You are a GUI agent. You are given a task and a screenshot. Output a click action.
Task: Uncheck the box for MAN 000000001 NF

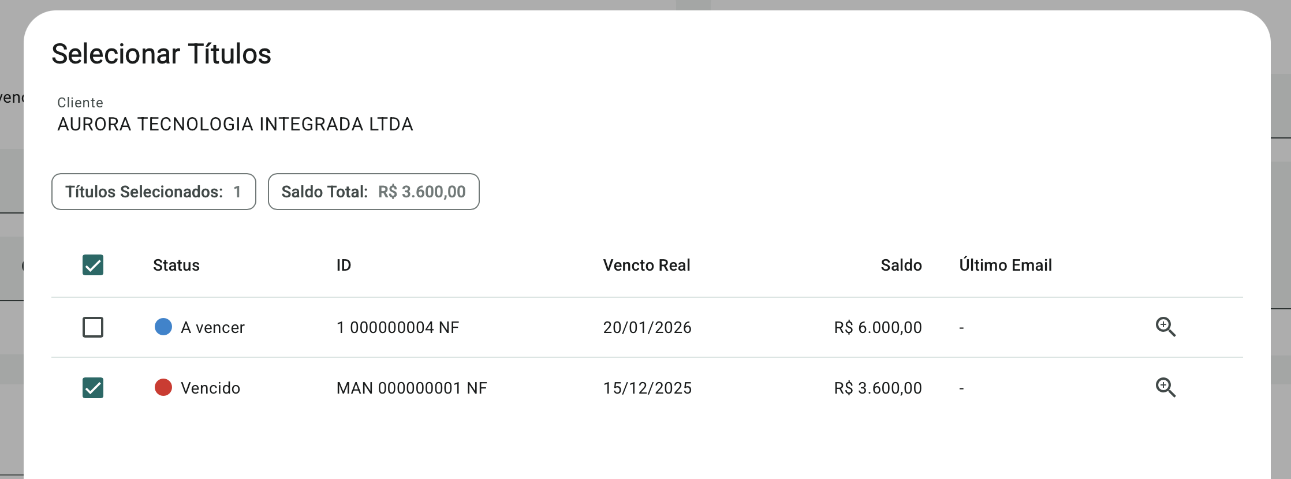point(93,388)
